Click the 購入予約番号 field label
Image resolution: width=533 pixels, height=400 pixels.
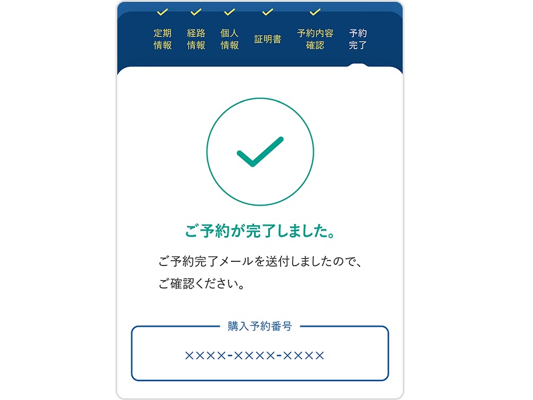click(x=260, y=326)
